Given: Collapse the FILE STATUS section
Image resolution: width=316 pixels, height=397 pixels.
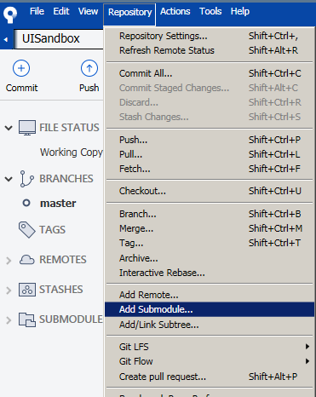Looking at the screenshot, I should (9, 128).
